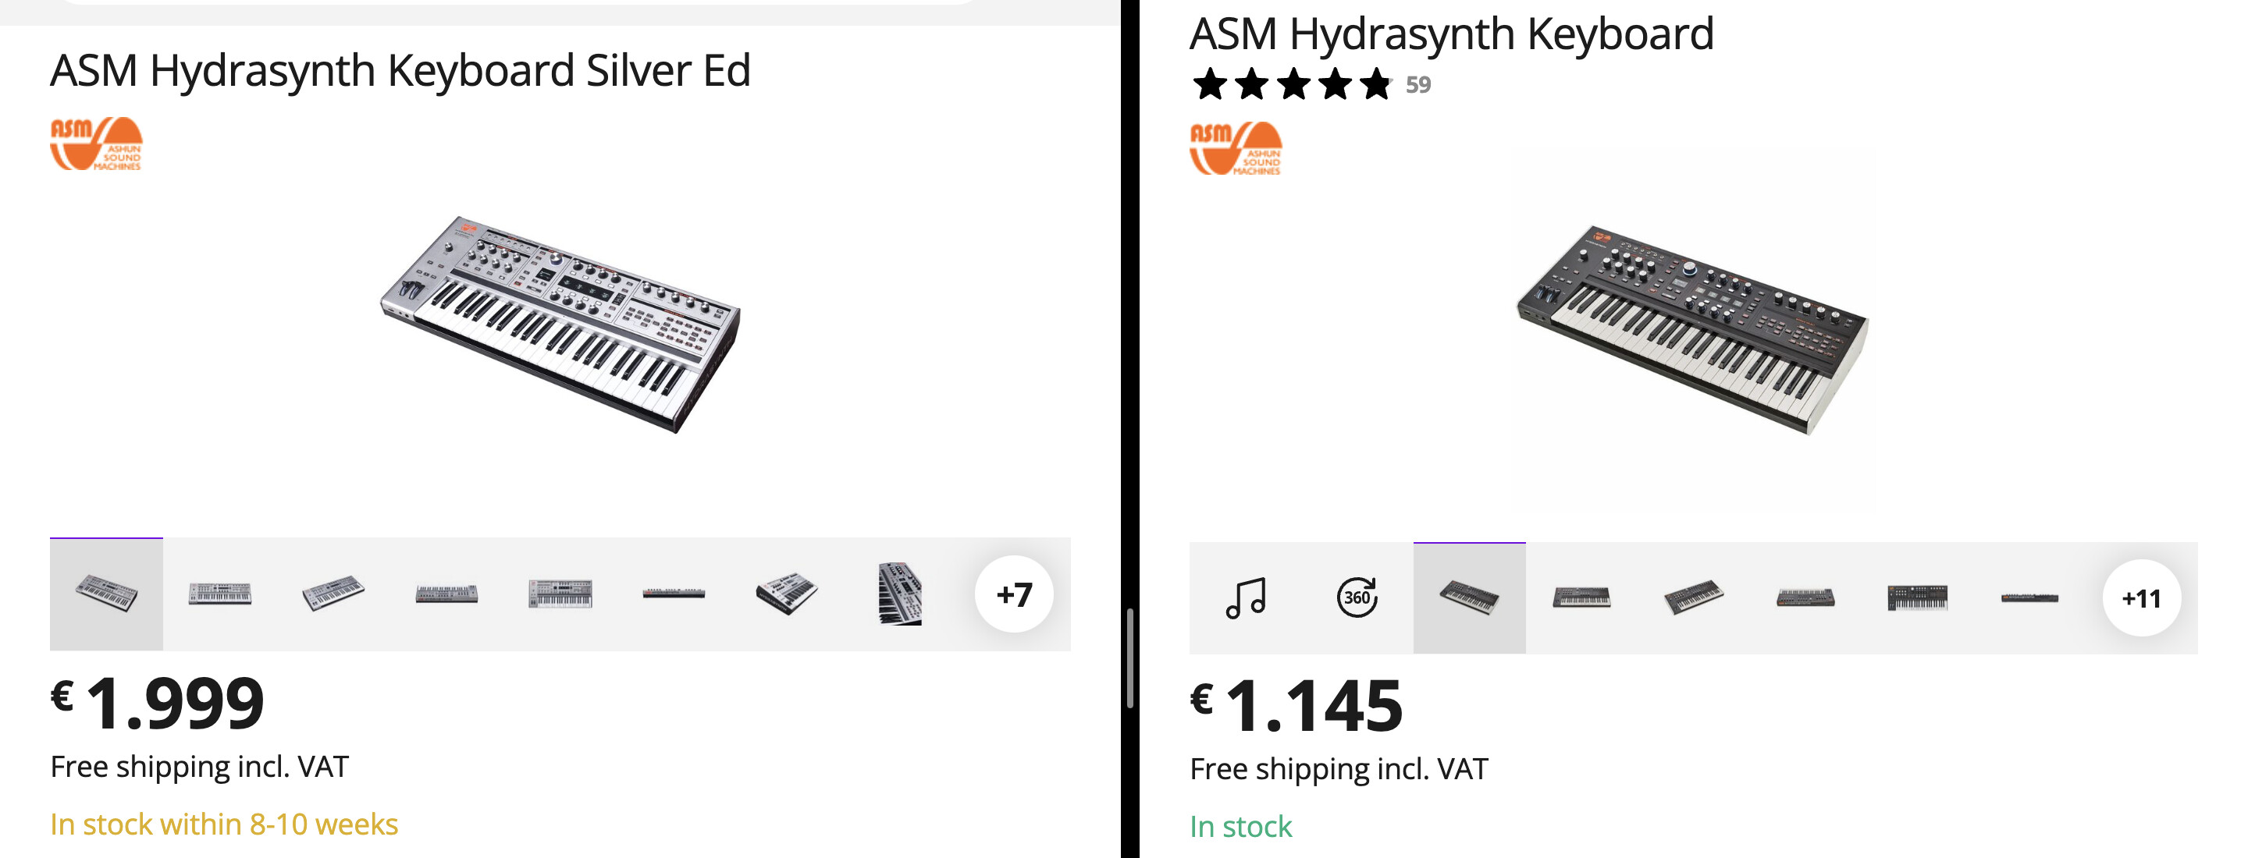
Task: Select the highlighted black keyboard angled thumbnail
Action: click(x=1470, y=598)
